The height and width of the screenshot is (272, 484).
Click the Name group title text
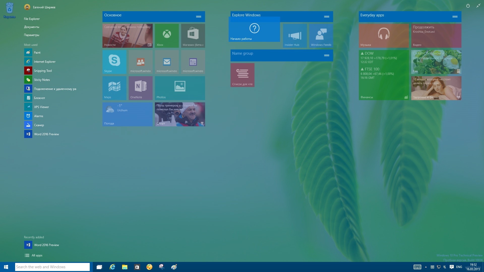(x=243, y=53)
